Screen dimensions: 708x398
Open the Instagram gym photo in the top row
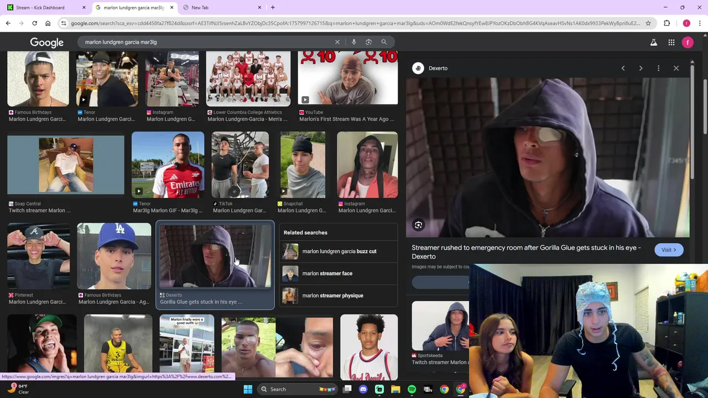click(x=172, y=78)
